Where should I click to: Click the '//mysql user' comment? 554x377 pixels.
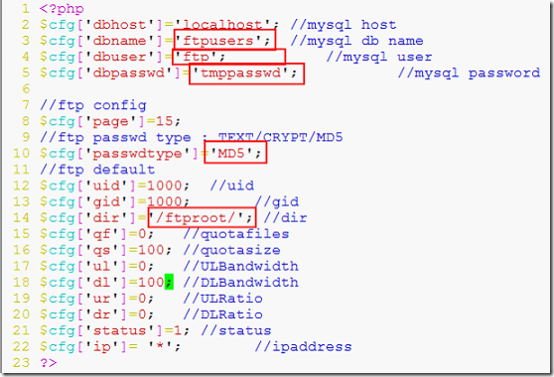378,57
